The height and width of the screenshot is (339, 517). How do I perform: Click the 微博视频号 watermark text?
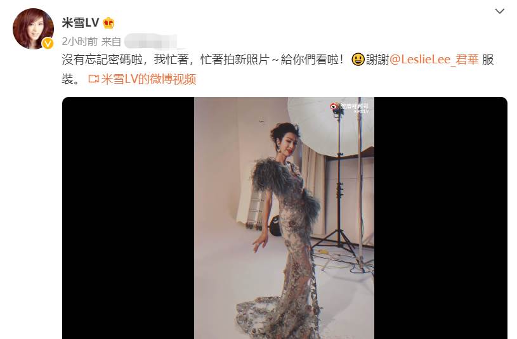(x=354, y=106)
